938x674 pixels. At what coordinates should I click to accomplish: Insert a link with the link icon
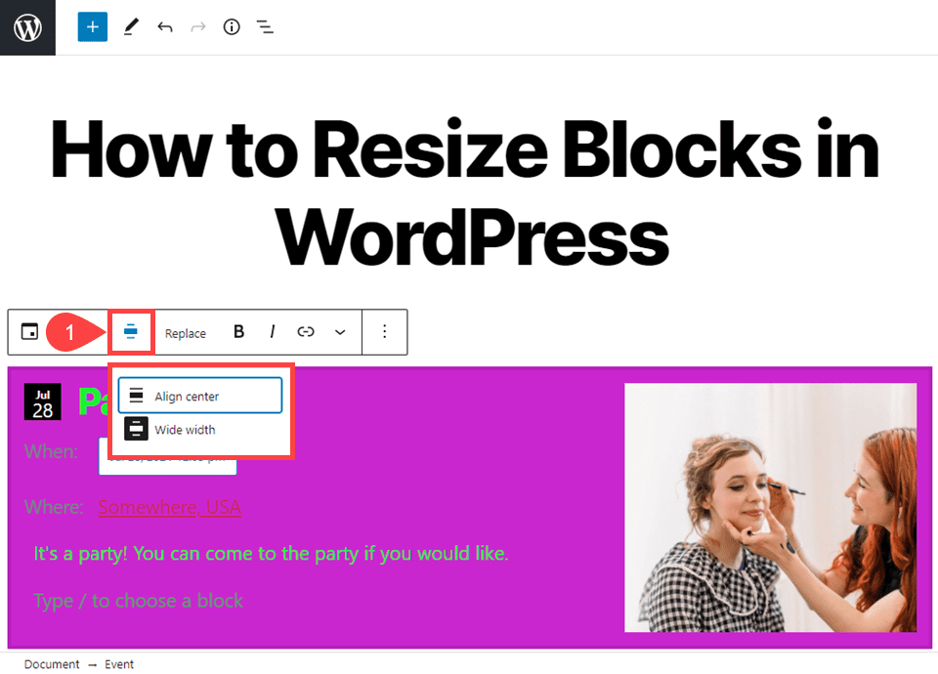(x=305, y=332)
